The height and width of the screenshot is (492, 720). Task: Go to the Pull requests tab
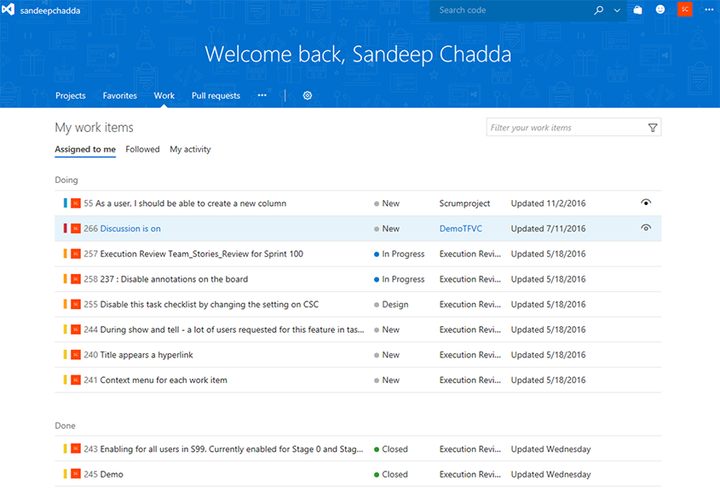216,95
